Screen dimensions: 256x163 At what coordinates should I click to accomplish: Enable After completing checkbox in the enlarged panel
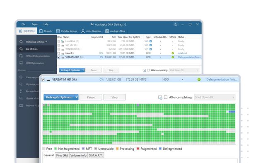(166, 97)
